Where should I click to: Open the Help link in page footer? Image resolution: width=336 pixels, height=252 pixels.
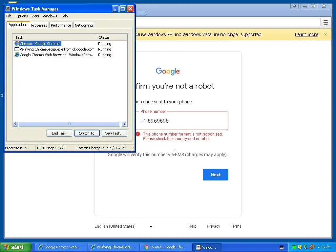pyautogui.click(x=192, y=226)
